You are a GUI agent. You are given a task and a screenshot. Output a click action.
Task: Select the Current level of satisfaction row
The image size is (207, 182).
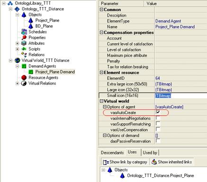(x=153, y=44)
